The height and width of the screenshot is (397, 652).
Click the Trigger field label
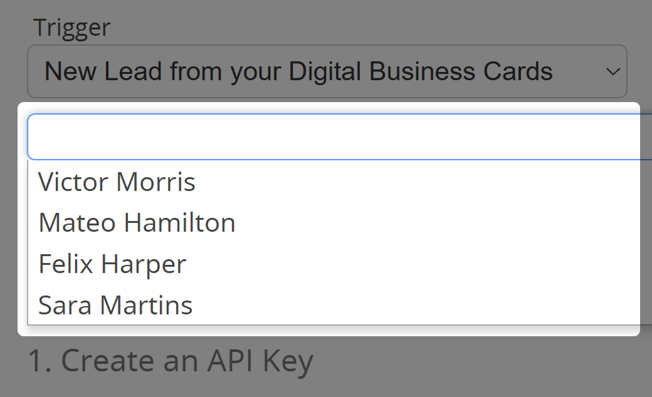(x=71, y=28)
